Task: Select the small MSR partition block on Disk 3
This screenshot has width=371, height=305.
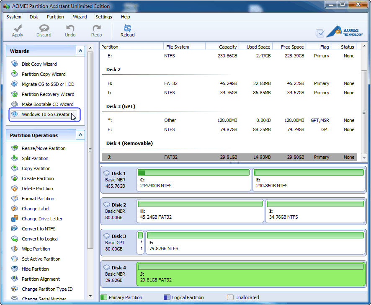Action: (140, 243)
